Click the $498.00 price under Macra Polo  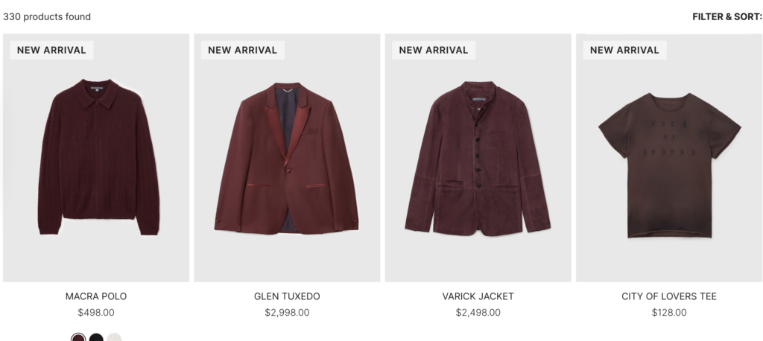pos(96,313)
